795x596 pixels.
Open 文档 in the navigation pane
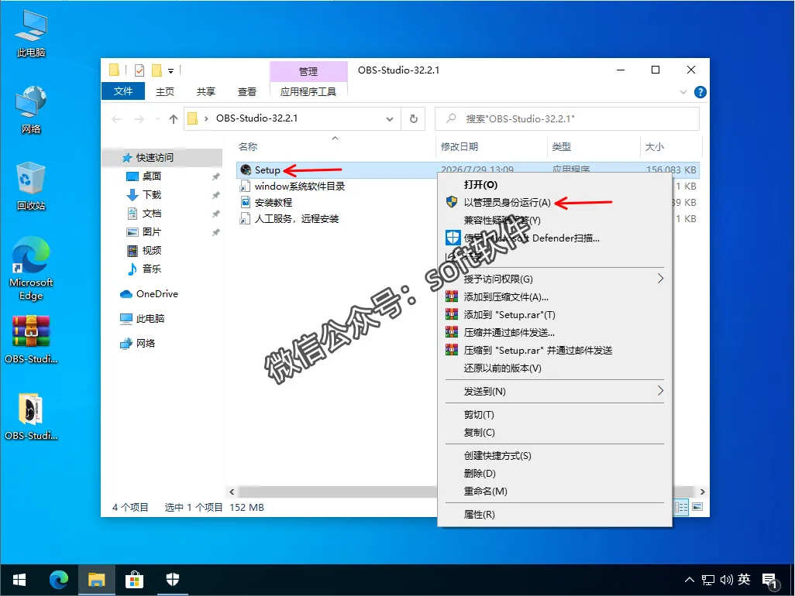point(152,214)
